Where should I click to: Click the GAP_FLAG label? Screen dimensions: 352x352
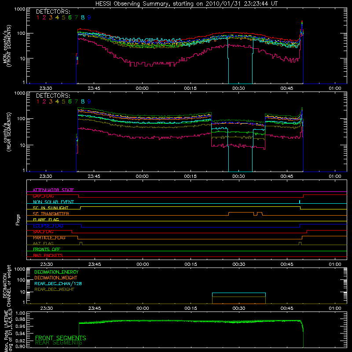click(x=43, y=196)
